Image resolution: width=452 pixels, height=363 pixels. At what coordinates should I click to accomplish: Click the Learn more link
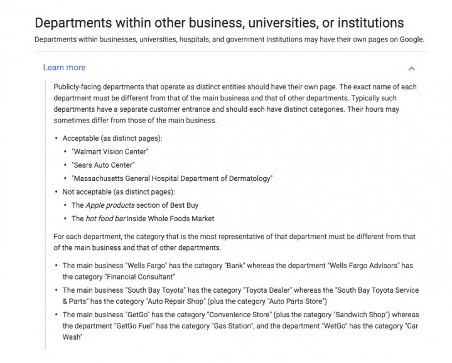(x=64, y=67)
